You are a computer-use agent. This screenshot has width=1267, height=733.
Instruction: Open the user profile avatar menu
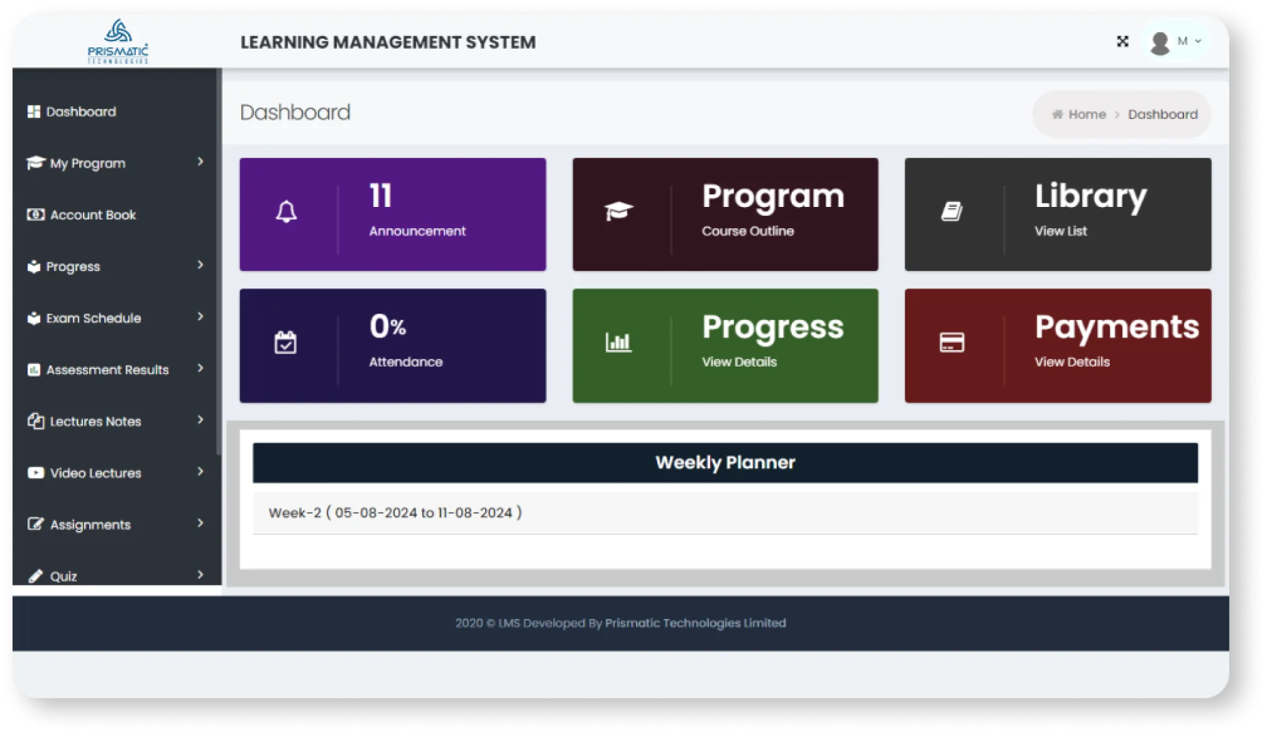(x=1160, y=41)
